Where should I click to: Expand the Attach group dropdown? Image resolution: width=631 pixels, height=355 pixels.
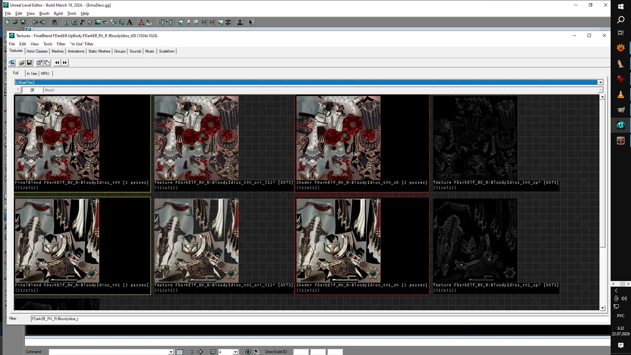600,90
